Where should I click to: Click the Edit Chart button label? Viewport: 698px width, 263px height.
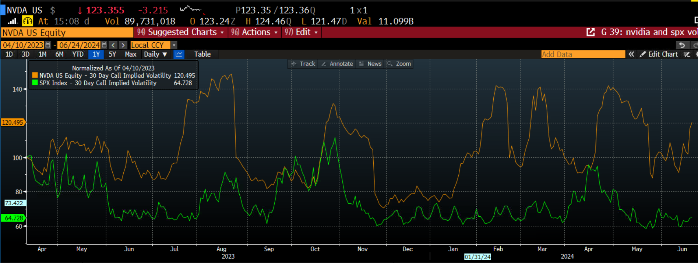663,54
